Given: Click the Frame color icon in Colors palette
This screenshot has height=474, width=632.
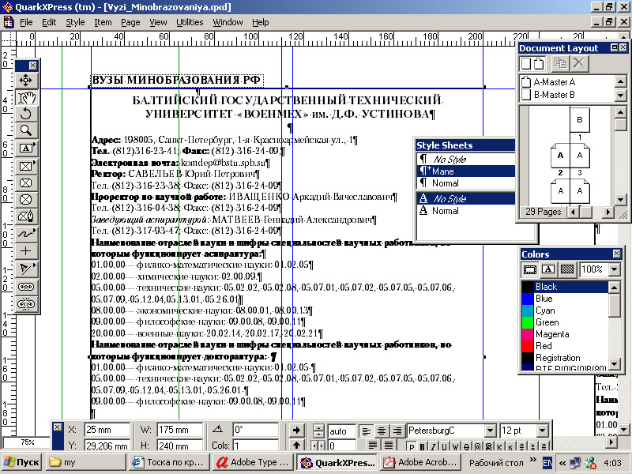Looking at the screenshot, I should coord(529,269).
